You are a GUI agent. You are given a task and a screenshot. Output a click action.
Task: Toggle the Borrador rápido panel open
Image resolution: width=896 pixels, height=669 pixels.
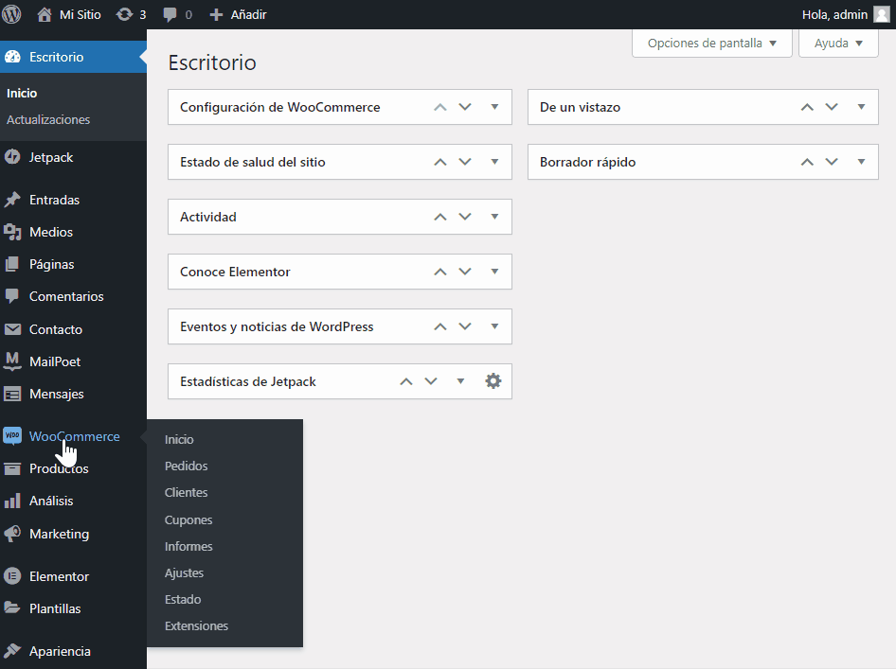tap(861, 162)
